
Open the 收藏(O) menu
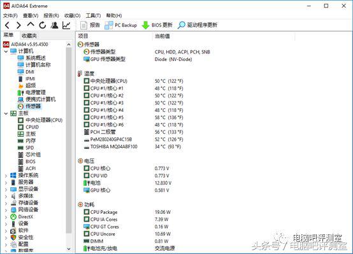tap(72, 15)
